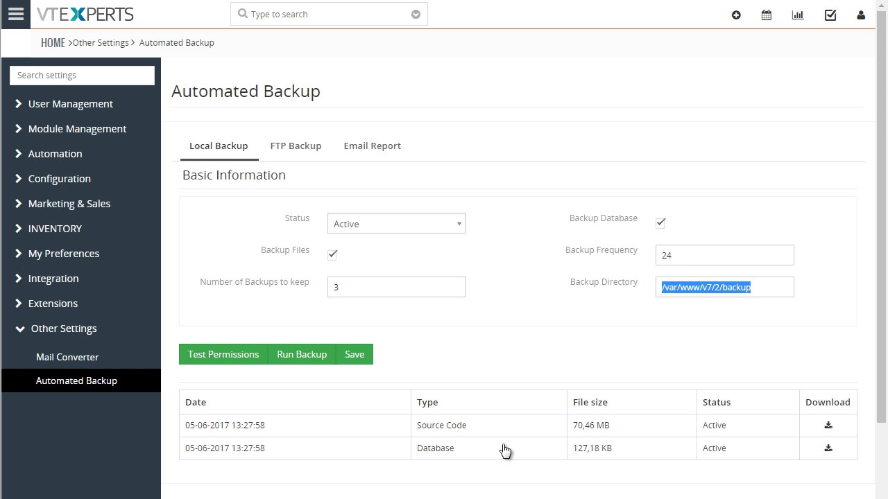Collapse the Other Settings section
The height and width of the screenshot is (499, 888).
point(63,329)
